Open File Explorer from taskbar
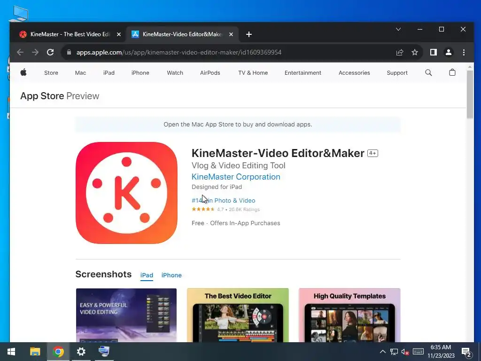This screenshot has height=361, width=481. 35,352
